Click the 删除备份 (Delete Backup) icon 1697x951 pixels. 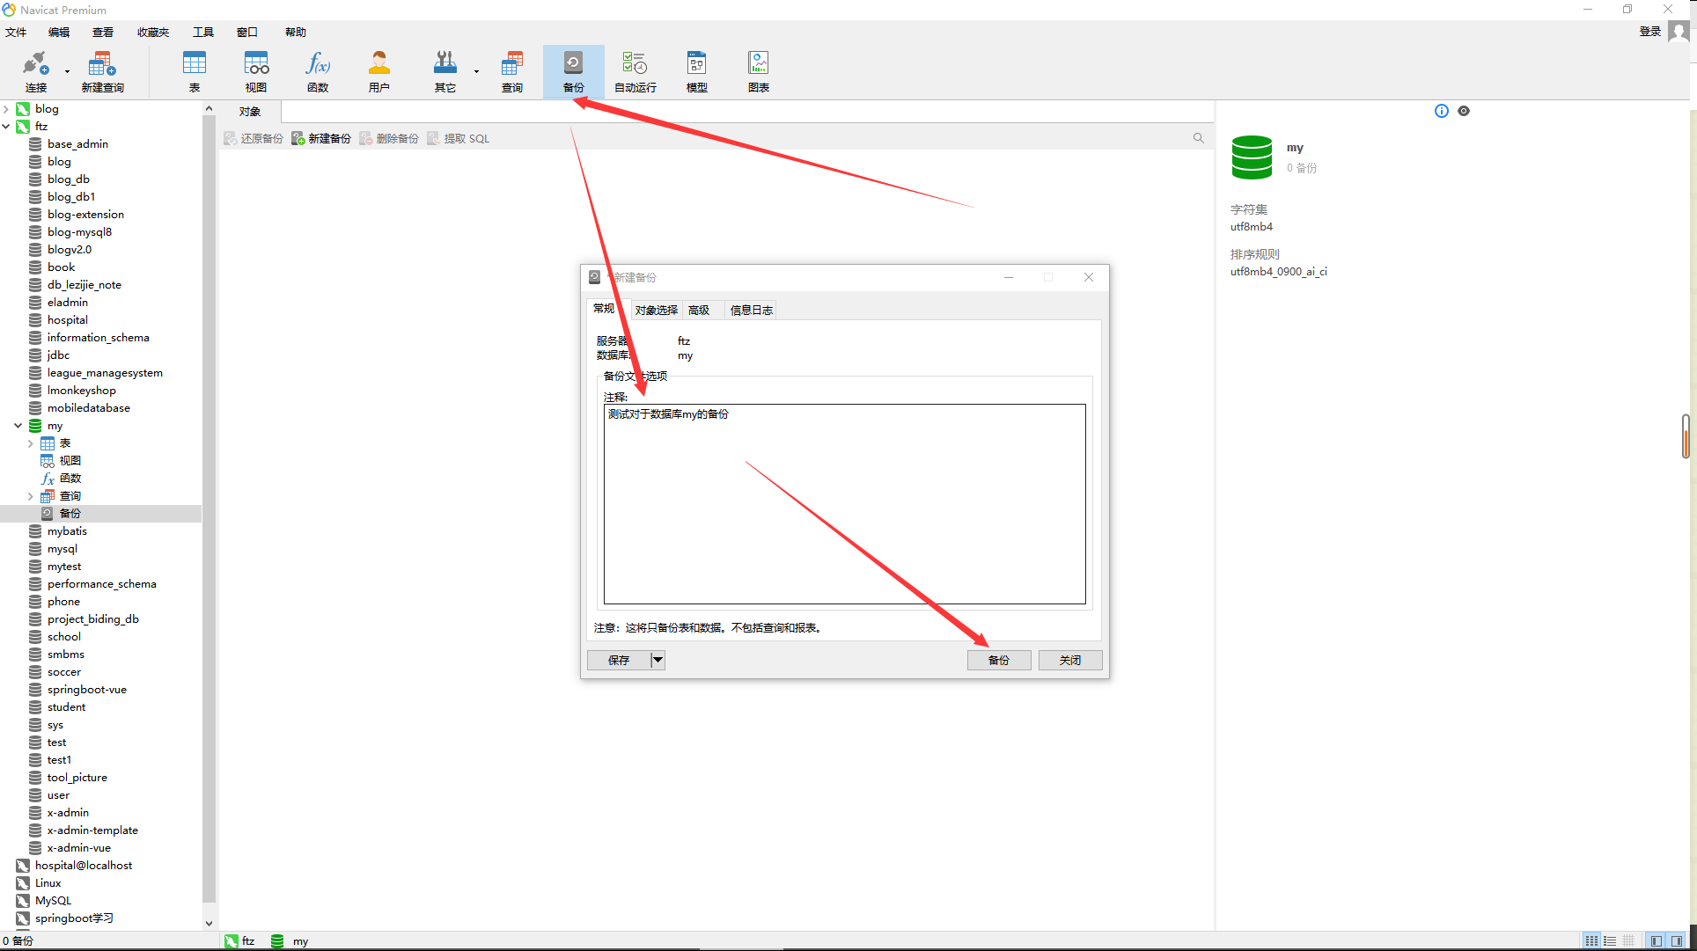[395, 139]
